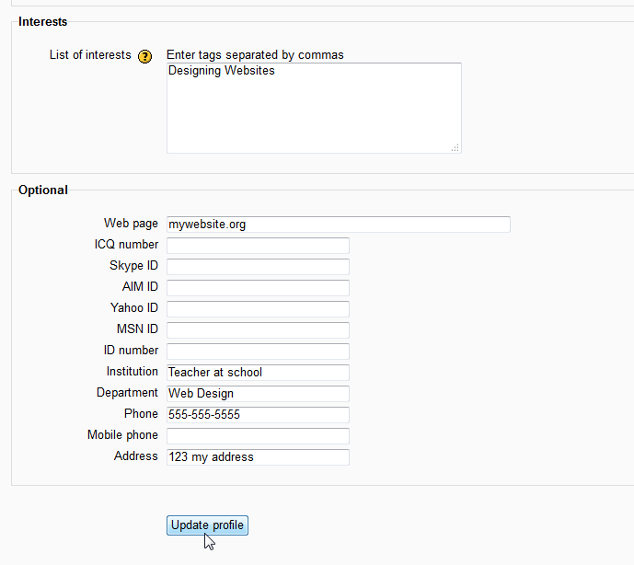Viewport: 634px width, 565px height.
Task: Click the Update profile button
Action: click(x=207, y=525)
